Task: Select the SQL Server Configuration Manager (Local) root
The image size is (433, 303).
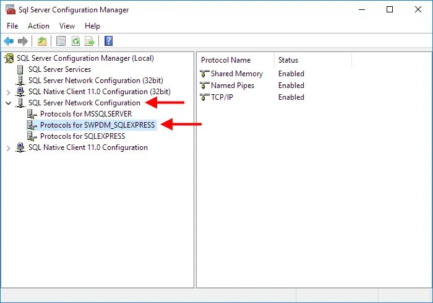Action: pos(85,58)
